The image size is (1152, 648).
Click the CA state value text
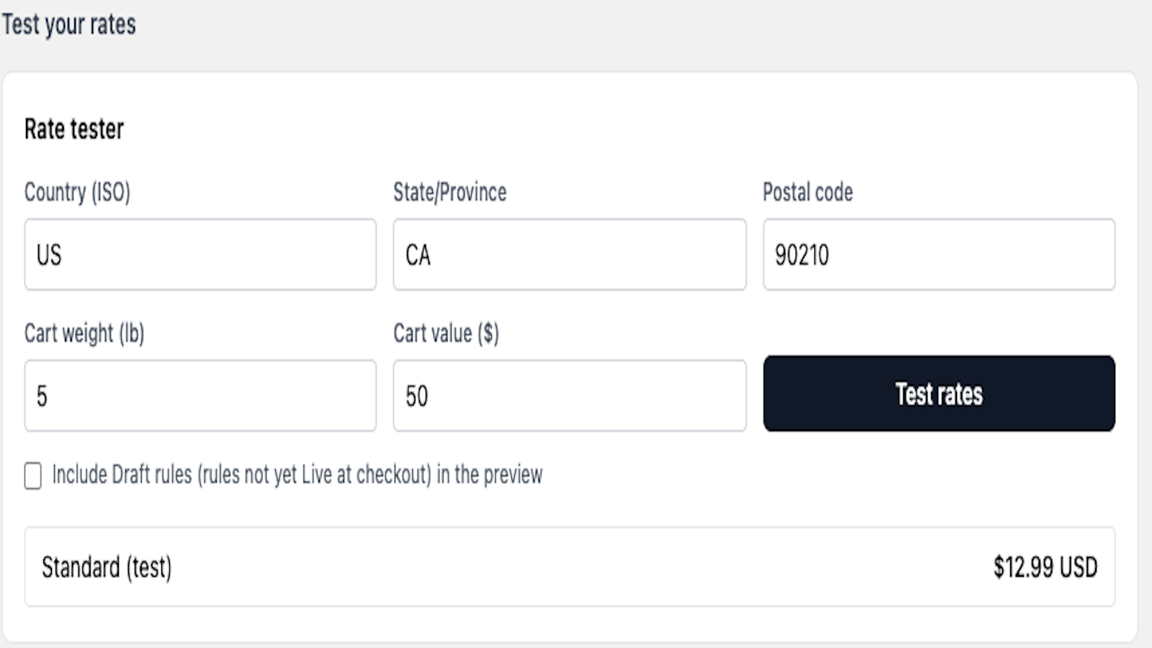[x=418, y=256]
